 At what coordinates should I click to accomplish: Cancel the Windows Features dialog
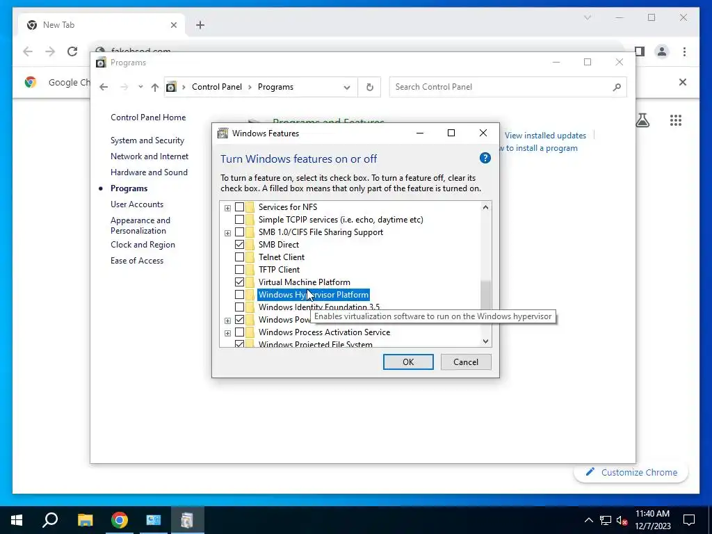pos(465,362)
